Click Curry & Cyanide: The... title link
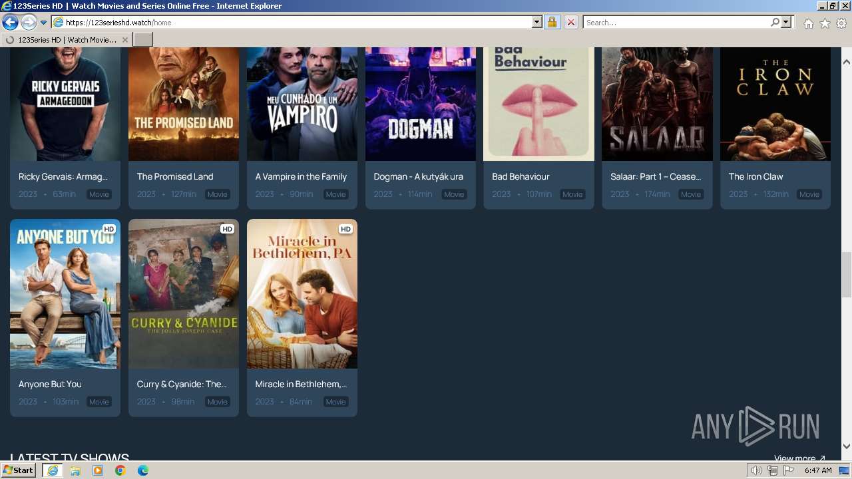This screenshot has height=479, width=852. tap(182, 384)
